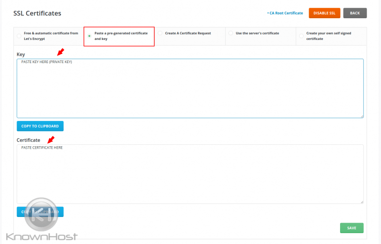Select the Create A Certificate Request radio button
The height and width of the screenshot is (244, 381).
160,33
